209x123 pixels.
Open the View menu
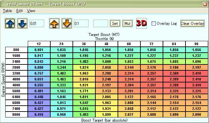pos(31,11)
